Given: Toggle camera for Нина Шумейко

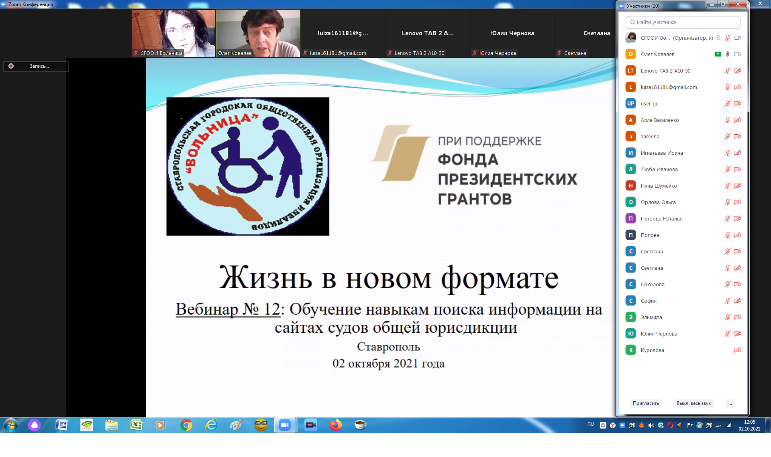Looking at the screenshot, I should [737, 186].
